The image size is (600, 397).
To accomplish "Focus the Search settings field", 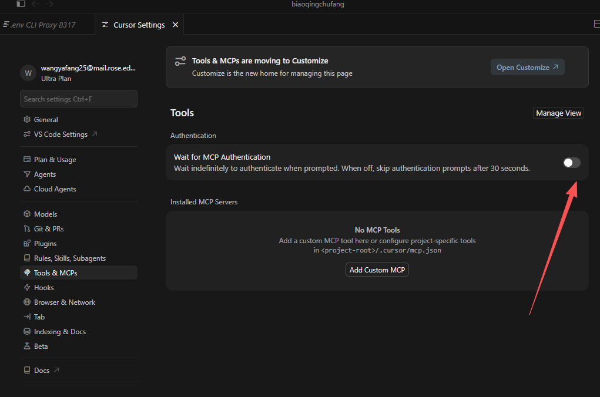I will 78,99.
